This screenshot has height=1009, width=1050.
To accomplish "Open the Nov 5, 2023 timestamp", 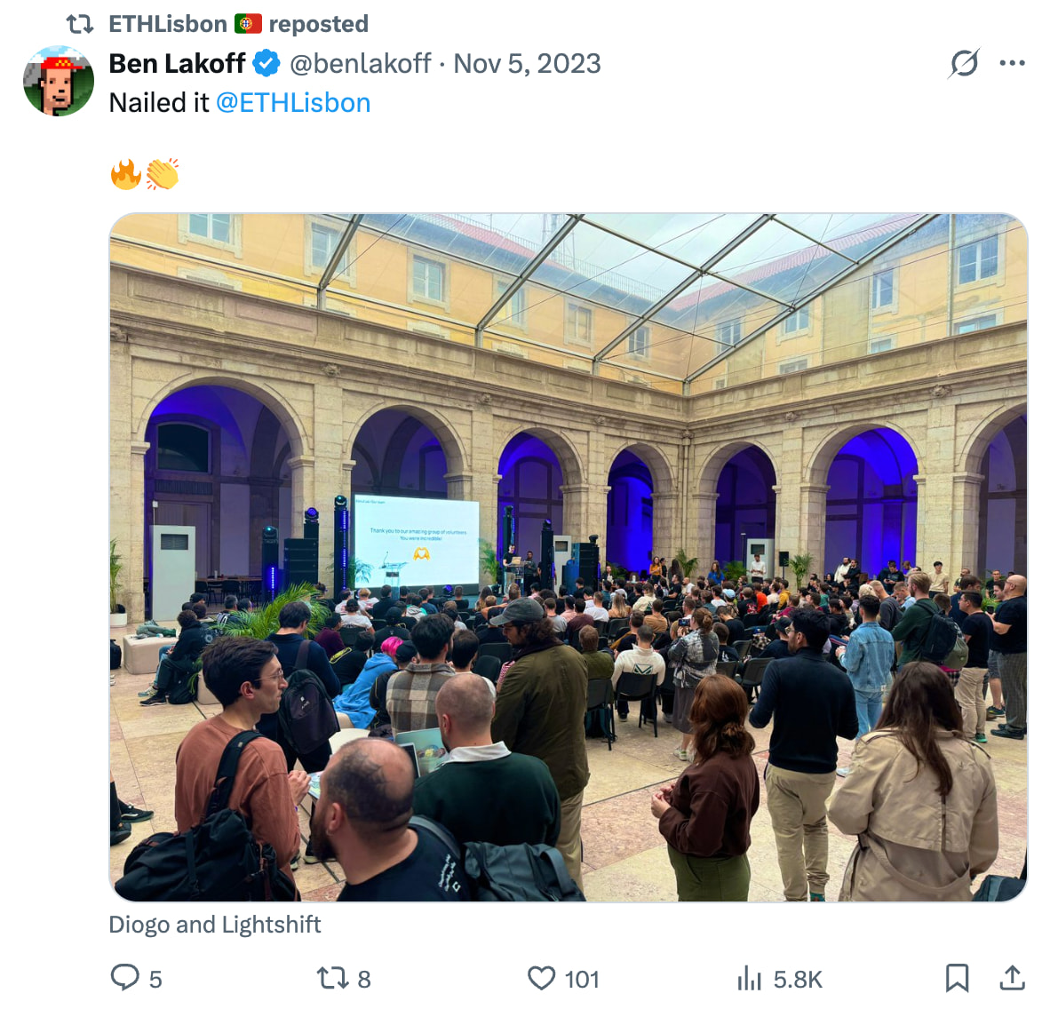I will coord(527,63).
